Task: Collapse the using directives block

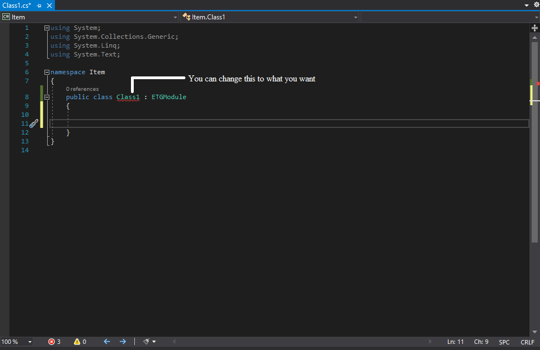Action: pyautogui.click(x=47, y=28)
